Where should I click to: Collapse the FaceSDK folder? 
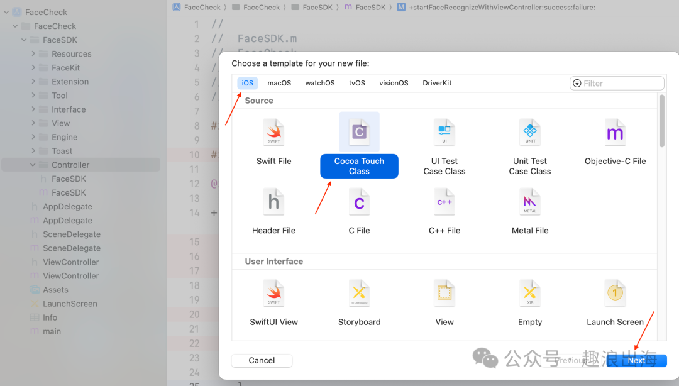click(x=24, y=40)
